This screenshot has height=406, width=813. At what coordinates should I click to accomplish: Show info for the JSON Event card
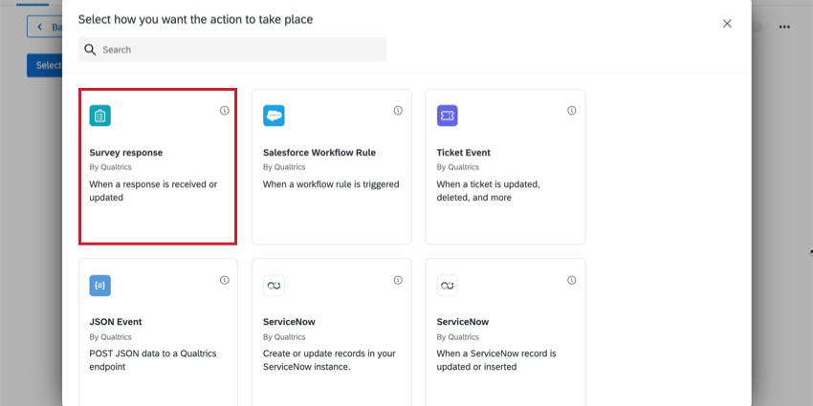[x=225, y=280]
